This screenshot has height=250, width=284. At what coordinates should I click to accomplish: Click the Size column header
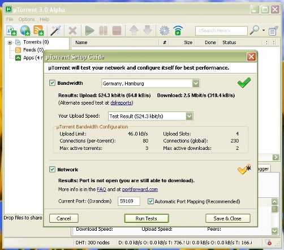(182, 42)
